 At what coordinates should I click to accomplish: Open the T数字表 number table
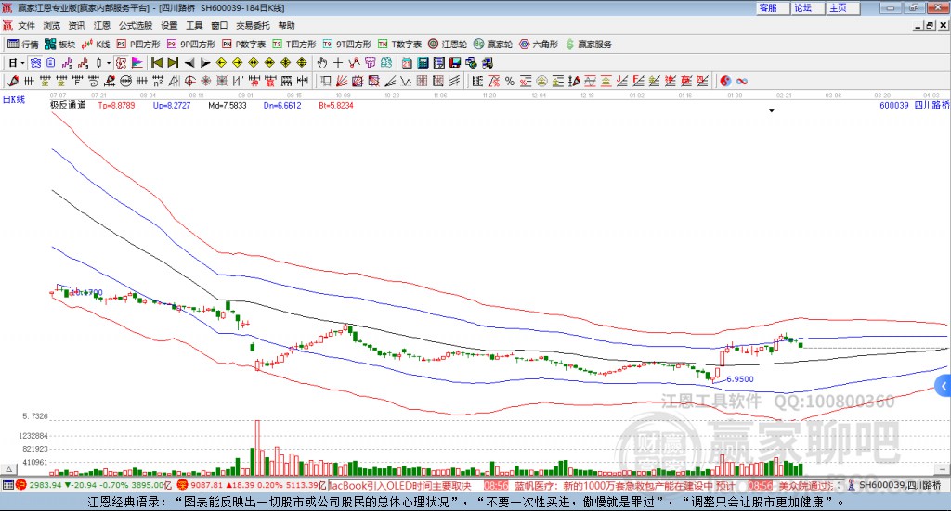400,44
